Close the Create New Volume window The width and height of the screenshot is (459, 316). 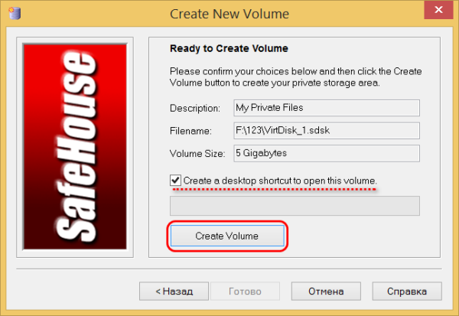click(x=438, y=10)
